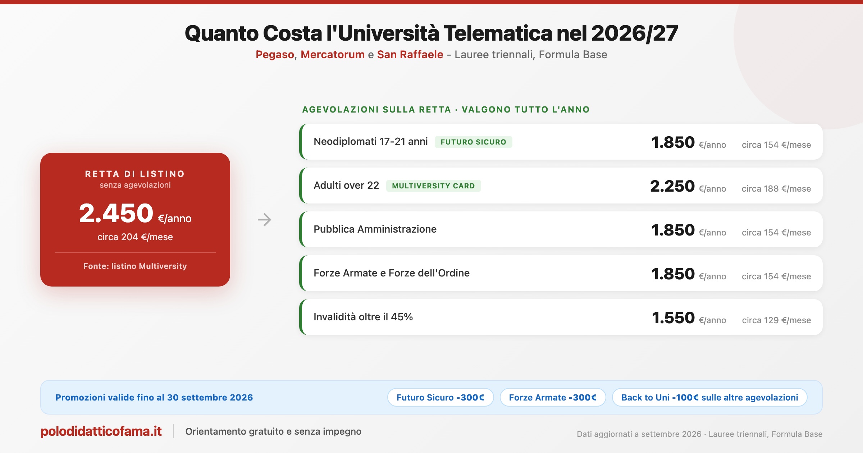Image resolution: width=863 pixels, height=453 pixels.
Task: Open the polodidatticofama.it site link
Action: click(101, 431)
